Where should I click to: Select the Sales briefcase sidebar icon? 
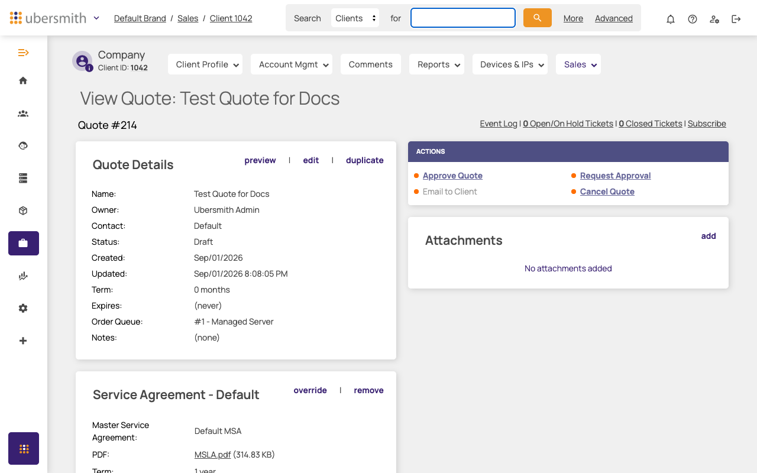24,243
